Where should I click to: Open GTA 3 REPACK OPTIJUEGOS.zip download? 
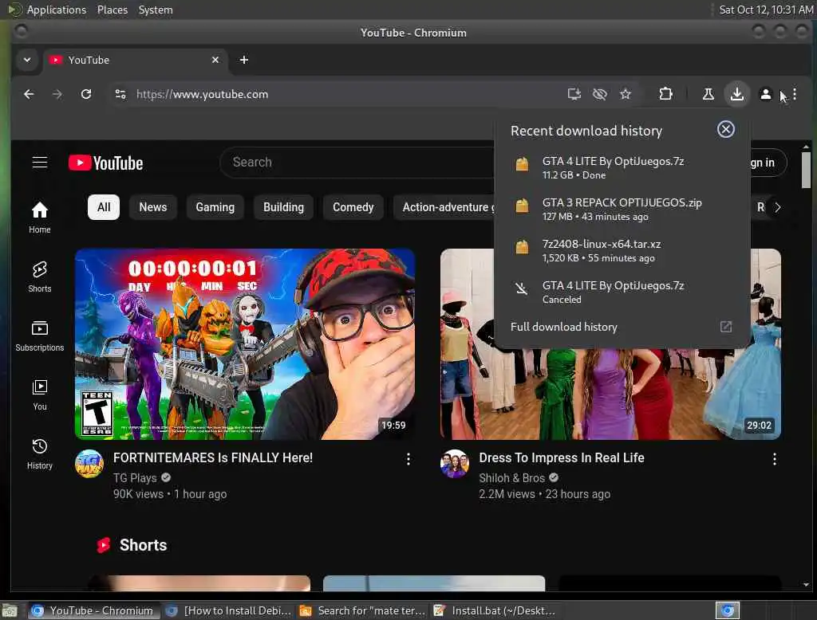(622, 209)
